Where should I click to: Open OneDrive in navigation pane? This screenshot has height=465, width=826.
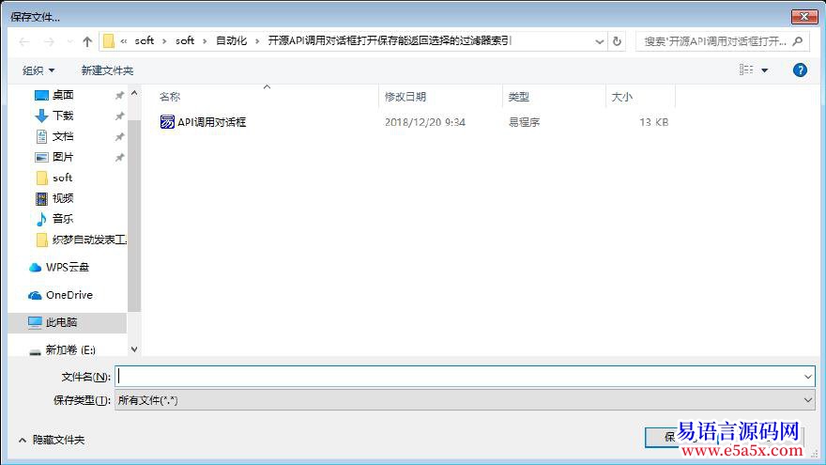pos(69,295)
